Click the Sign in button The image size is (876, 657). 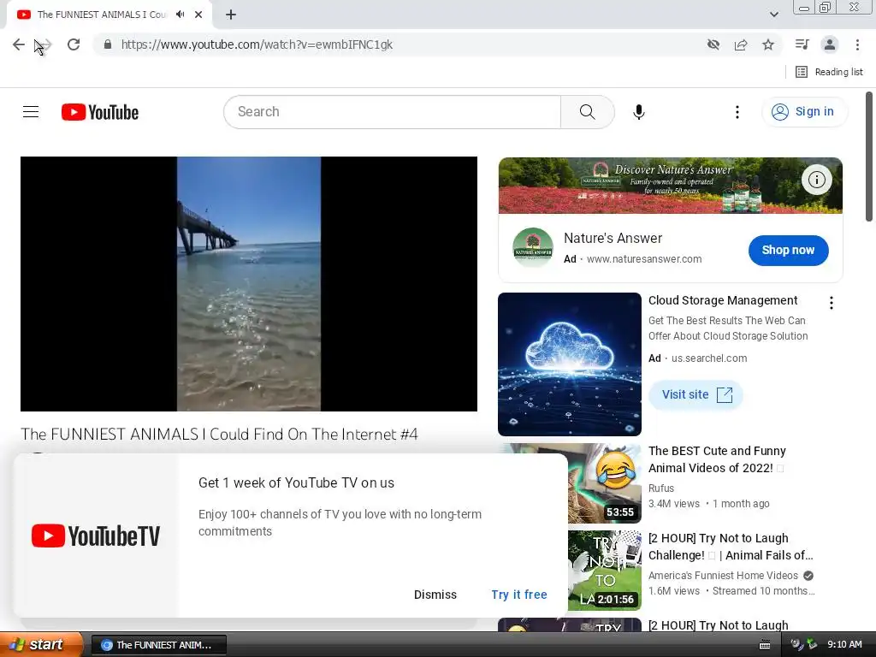(803, 112)
